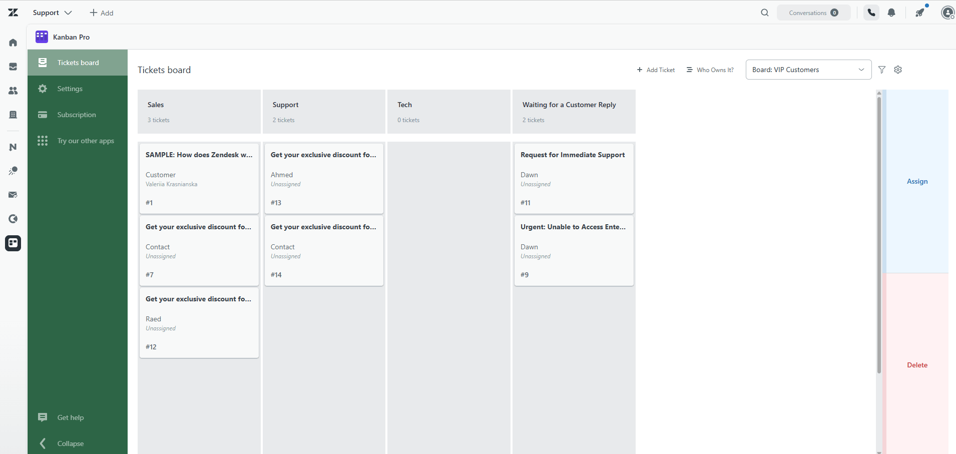This screenshot has width=956, height=454.
Task: Click the Tickets board sidebar icon
Action: coord(43,62)
